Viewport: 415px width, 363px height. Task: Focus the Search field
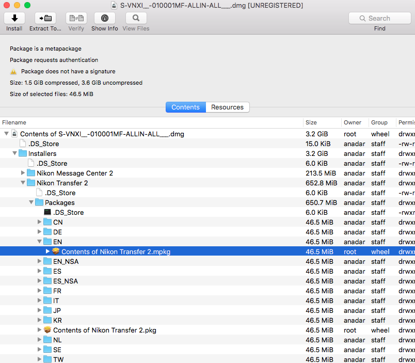point(379,18)
